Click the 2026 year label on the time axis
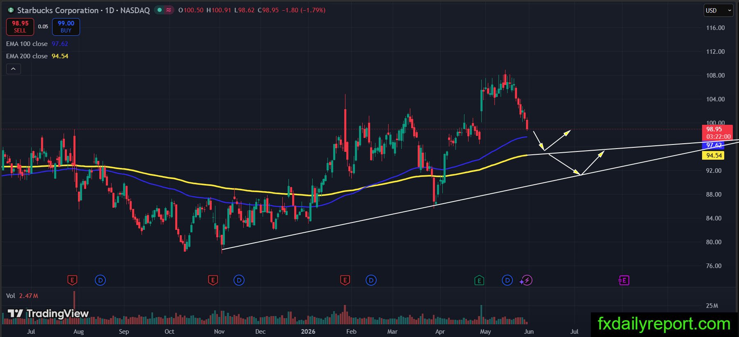739x337 pixels. (308, 332)
